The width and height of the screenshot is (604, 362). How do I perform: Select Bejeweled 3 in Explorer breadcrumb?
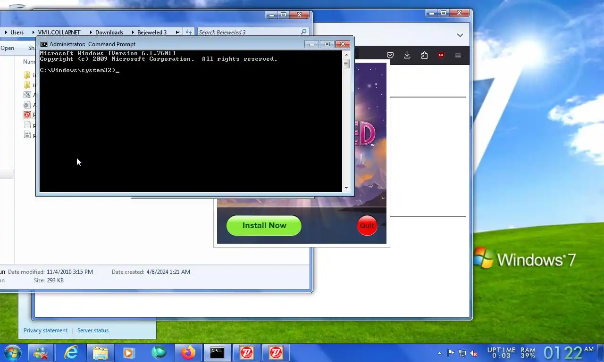(152, 33)
